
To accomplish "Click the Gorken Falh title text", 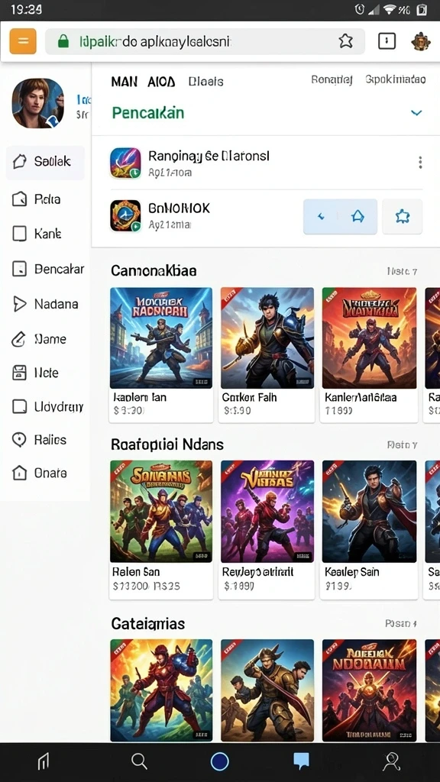I will (x=250, y=397).
